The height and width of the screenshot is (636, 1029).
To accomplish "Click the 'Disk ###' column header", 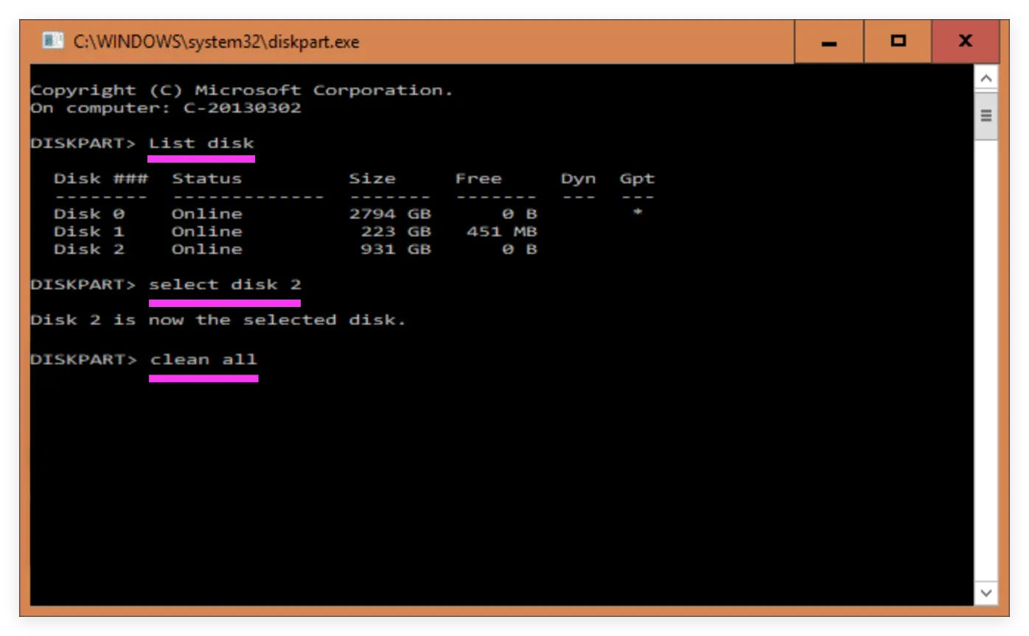I will (101, 178).
